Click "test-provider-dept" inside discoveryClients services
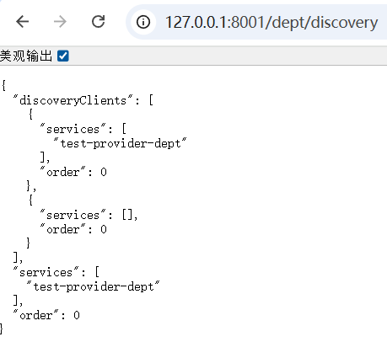The width and height of the screenshot is (387, 342). click(x=120, y=143)
